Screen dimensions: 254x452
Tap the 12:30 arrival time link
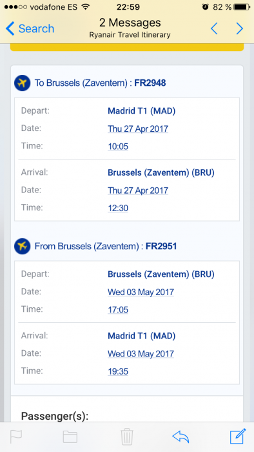pos(118,208)
